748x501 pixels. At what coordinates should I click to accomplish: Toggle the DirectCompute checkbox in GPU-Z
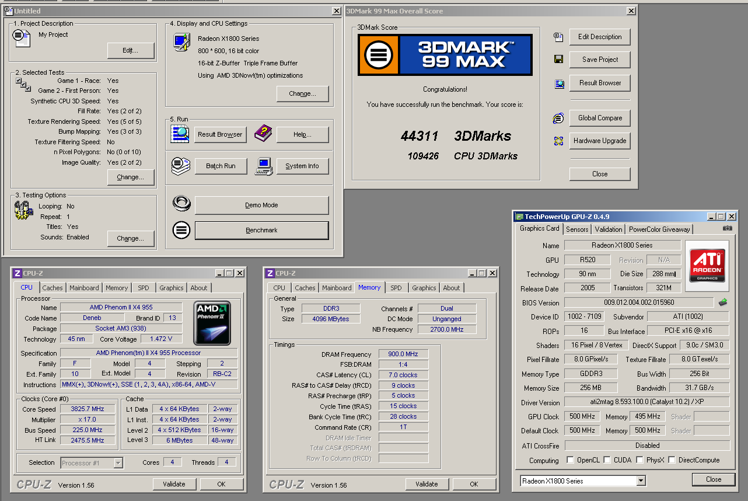tap(673, 460)
